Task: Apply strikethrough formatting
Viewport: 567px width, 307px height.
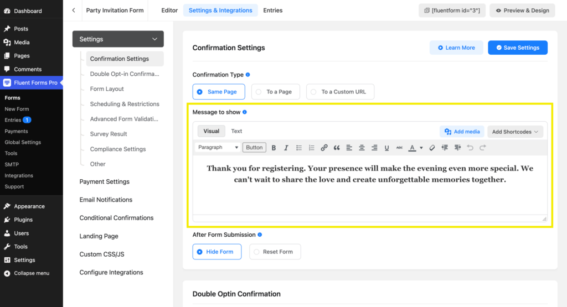Action: tap(399, 148)
